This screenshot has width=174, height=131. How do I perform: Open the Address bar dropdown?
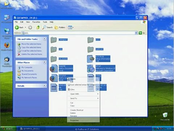[x=136, y=33]
